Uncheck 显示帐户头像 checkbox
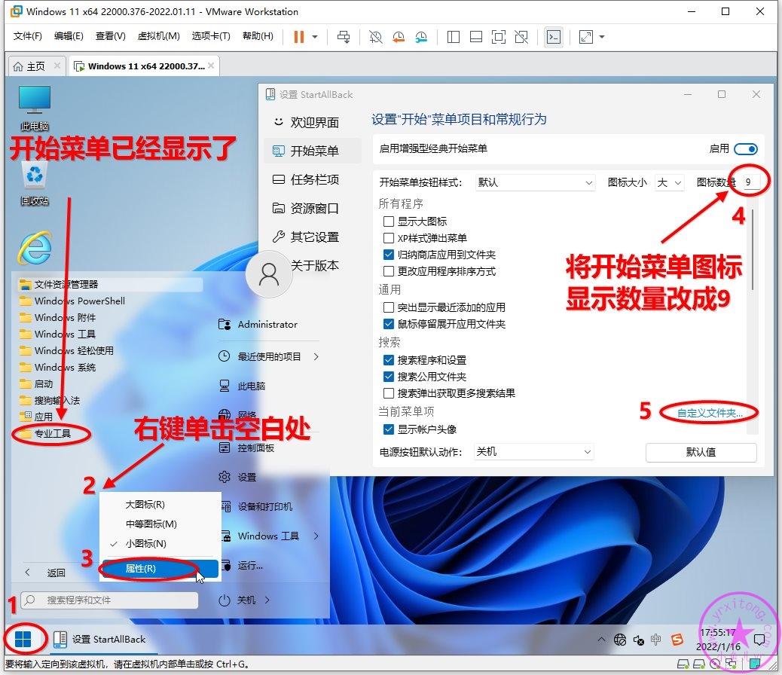 (x=389, y=429)
